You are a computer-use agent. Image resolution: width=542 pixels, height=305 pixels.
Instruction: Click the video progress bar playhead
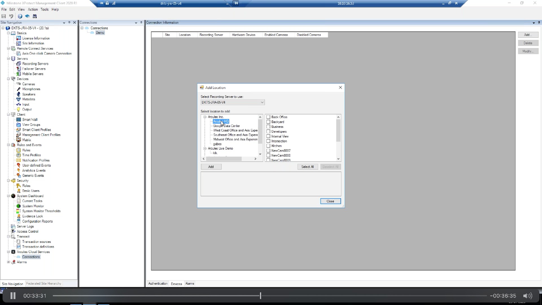(x=260, y=296)
